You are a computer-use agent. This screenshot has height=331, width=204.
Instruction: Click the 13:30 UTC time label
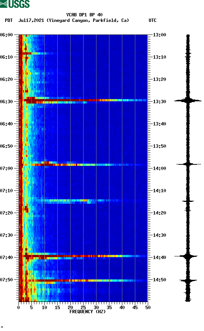(x=159, y=102)
